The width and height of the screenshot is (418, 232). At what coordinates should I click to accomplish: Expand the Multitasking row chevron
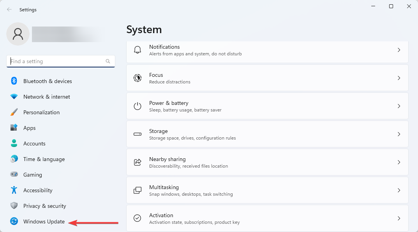[x=399, y=190]
